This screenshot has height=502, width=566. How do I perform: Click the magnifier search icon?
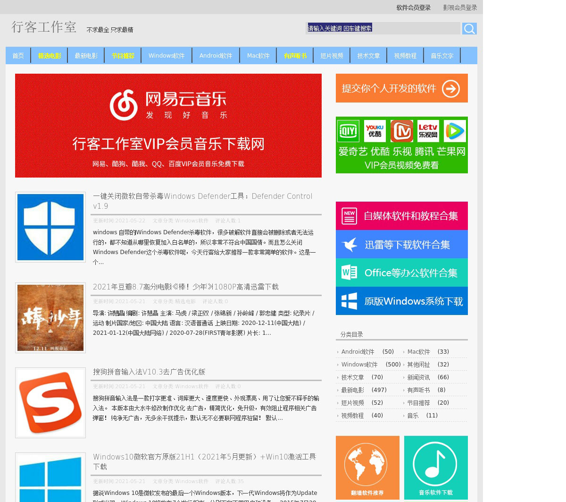[x=469, y=29]
